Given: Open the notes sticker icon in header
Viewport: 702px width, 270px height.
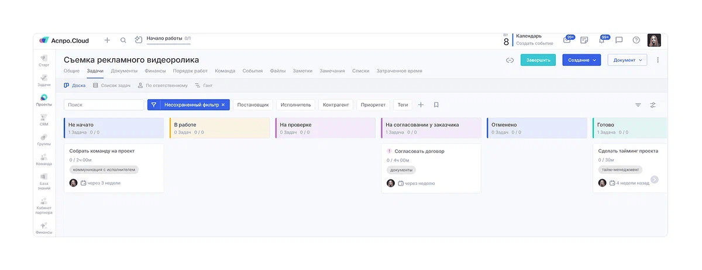Looking at the screenshot, I should point(584,40).
